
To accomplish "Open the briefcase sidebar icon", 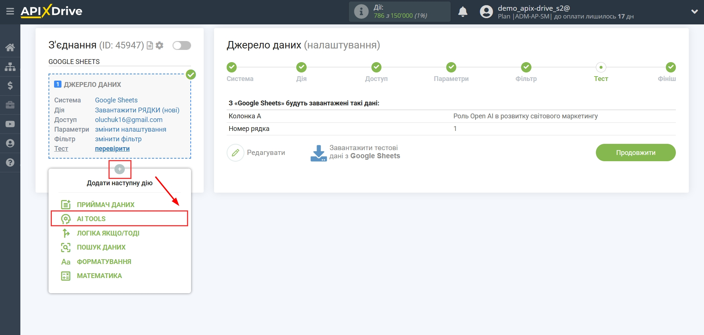I will point(10,105).
